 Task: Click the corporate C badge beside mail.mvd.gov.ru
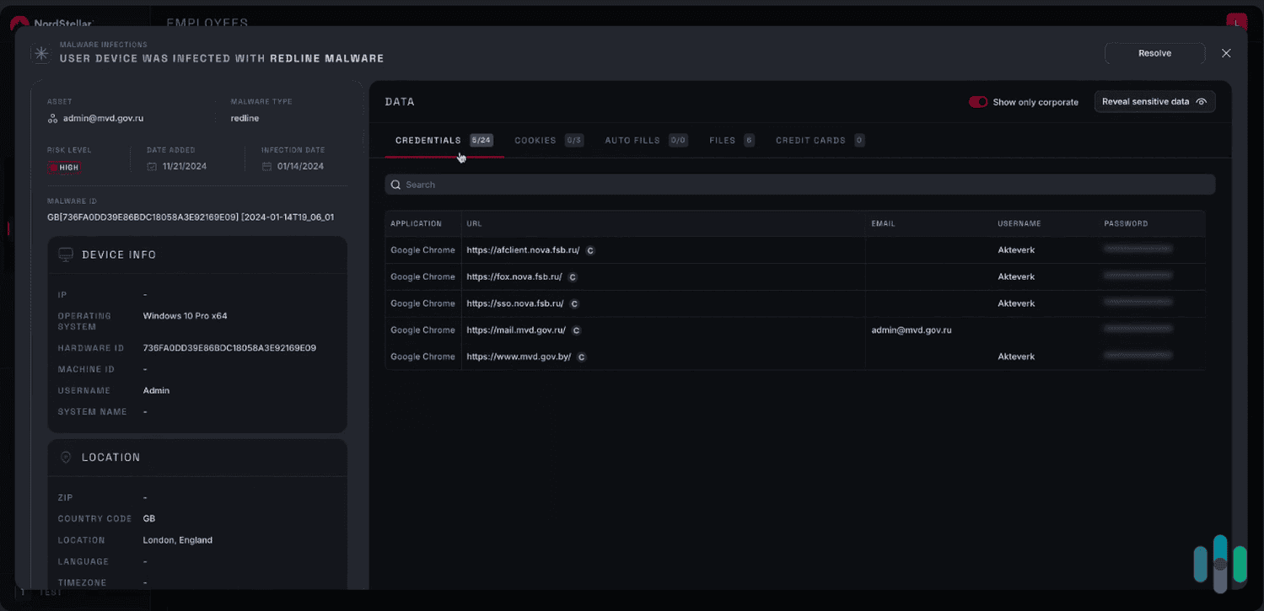pyautogui.click(x=577, y=330)
